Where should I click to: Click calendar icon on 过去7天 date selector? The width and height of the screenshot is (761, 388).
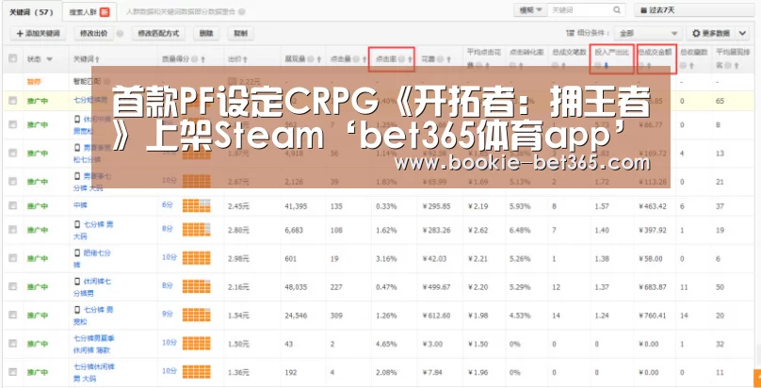(x=643, y=10)
